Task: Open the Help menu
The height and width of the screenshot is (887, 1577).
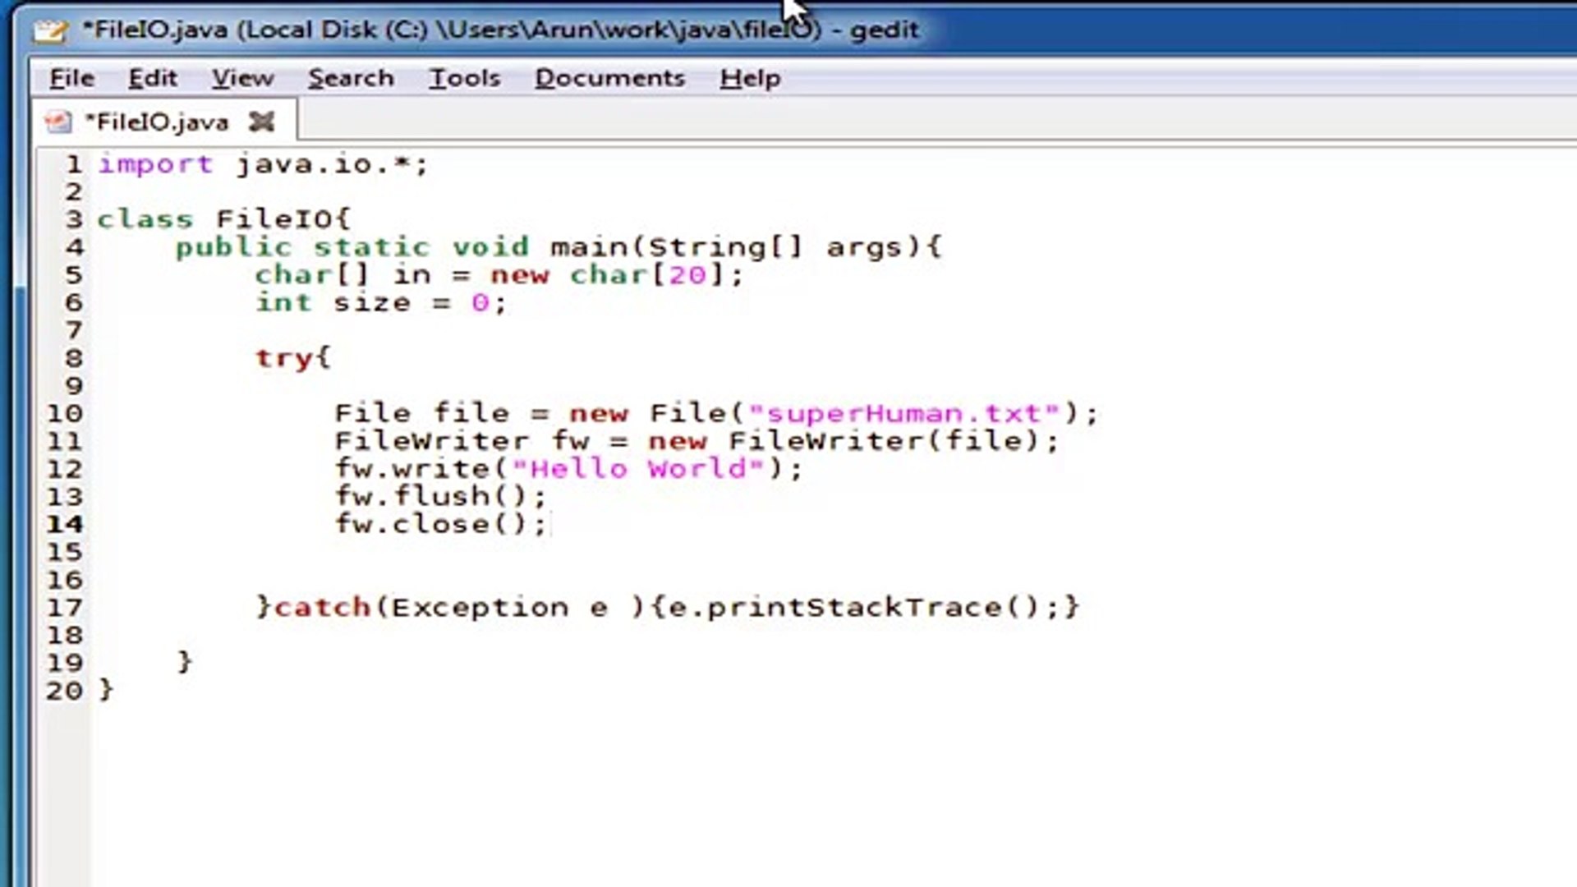Action: [749, 77]
